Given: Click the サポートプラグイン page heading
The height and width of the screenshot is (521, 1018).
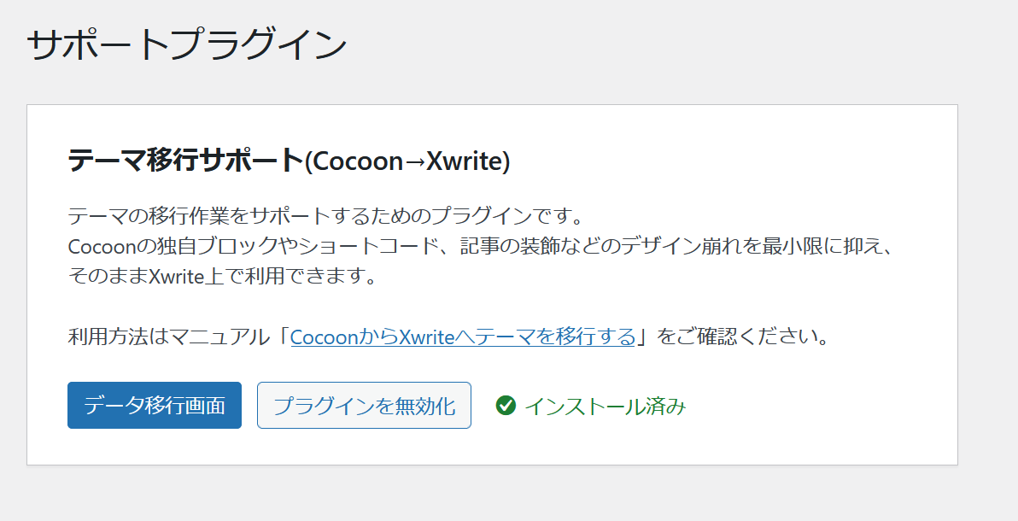Looking at the screenshot, I should coord(187,44).
